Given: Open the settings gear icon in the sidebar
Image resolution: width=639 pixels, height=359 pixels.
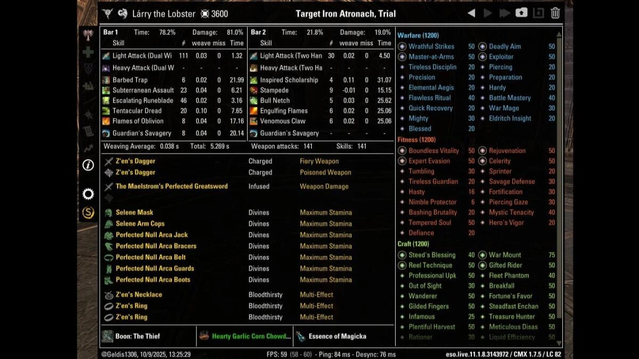Looking at the screenshot, I should (x=88, y=194).
